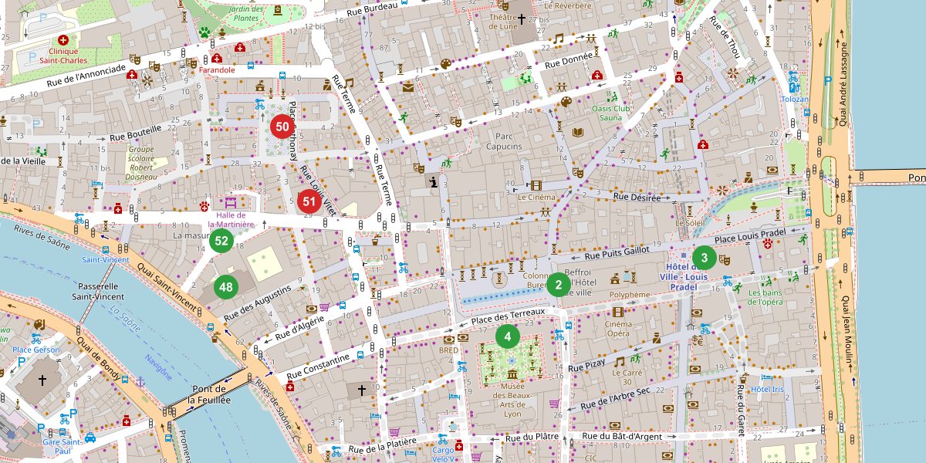The width and height of the screenshot is (926, 463).
Task: Select the film projector icon at Cinéma Opéra
Action: click(x=617, y=313)
